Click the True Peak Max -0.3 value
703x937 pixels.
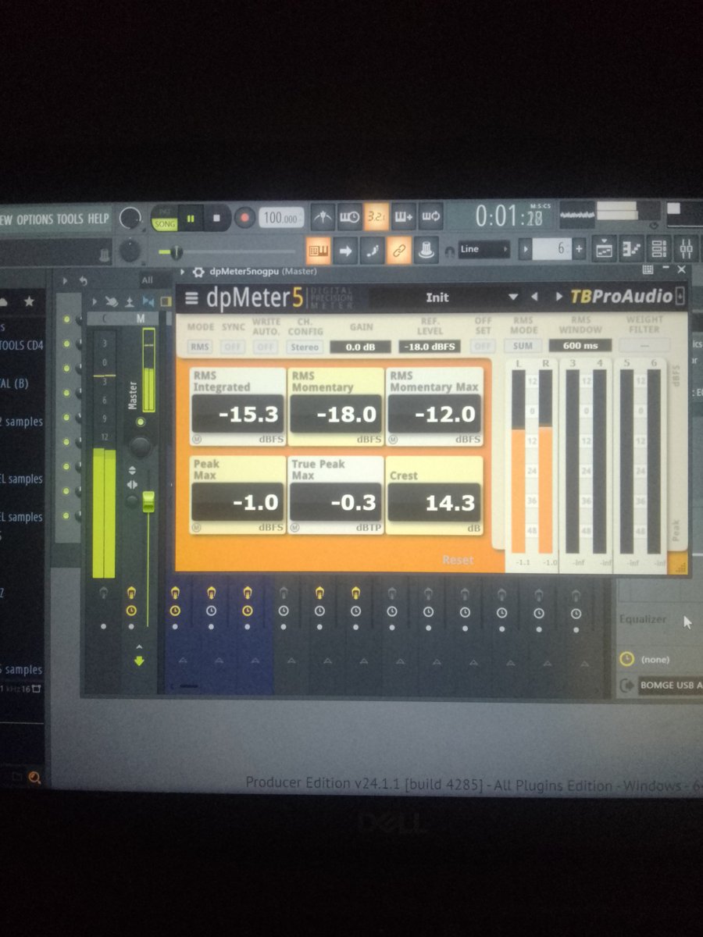coord(336,502)
